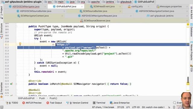Click the 311:25 caret position in status bar
This screenshot has width=193, height=109.
click(121, 107)
